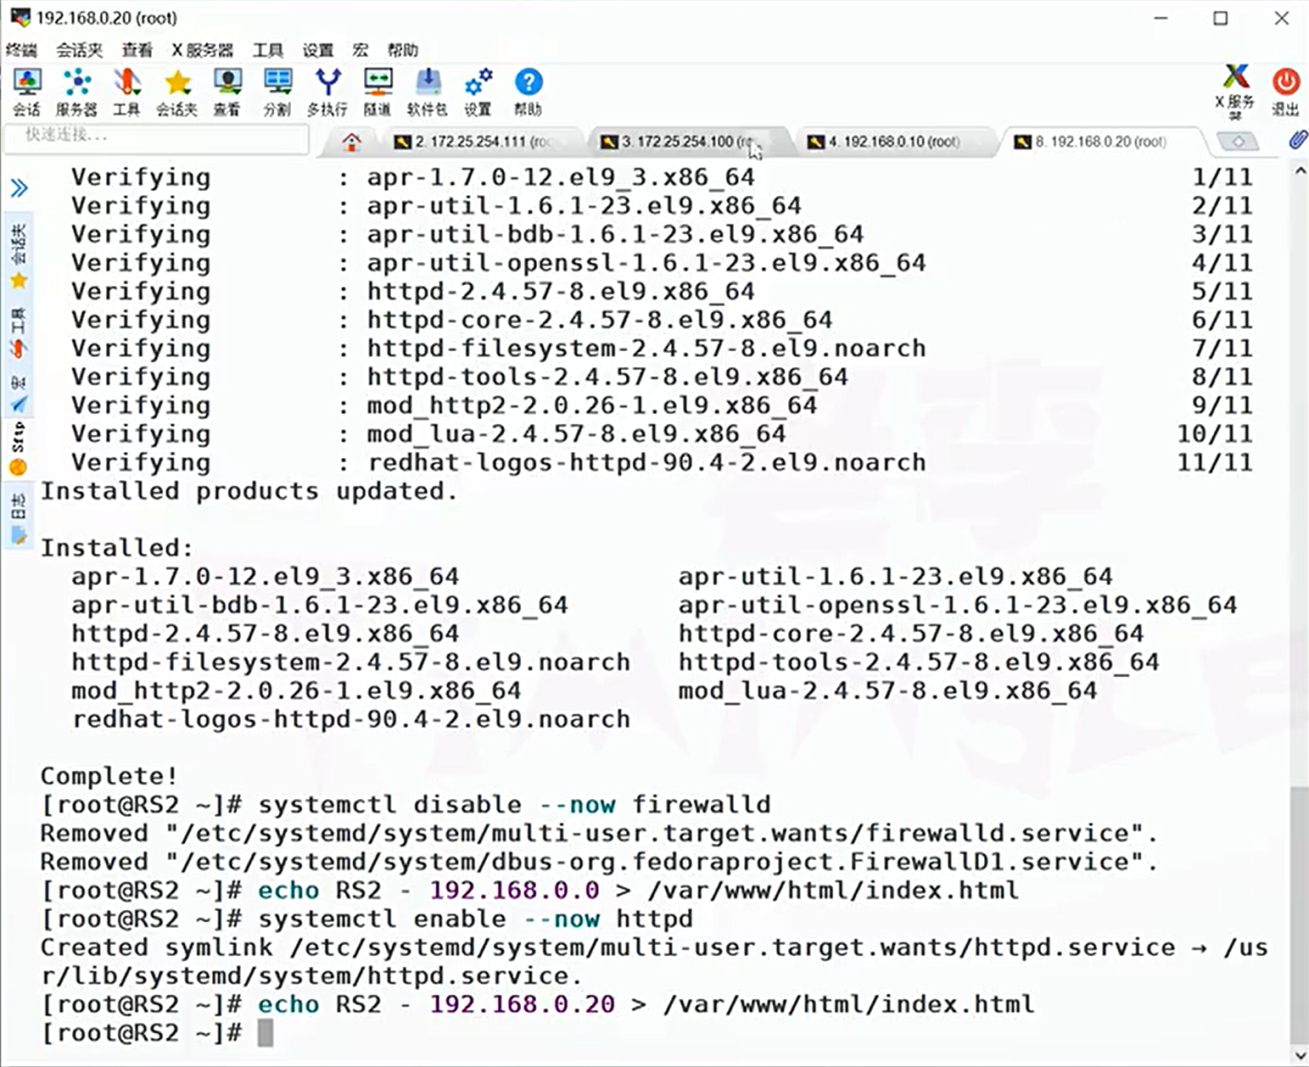Viewport: 1309px width, 1067px height.
Task: Open 设置 gears icon in toolbar
Action: point(478,92)
